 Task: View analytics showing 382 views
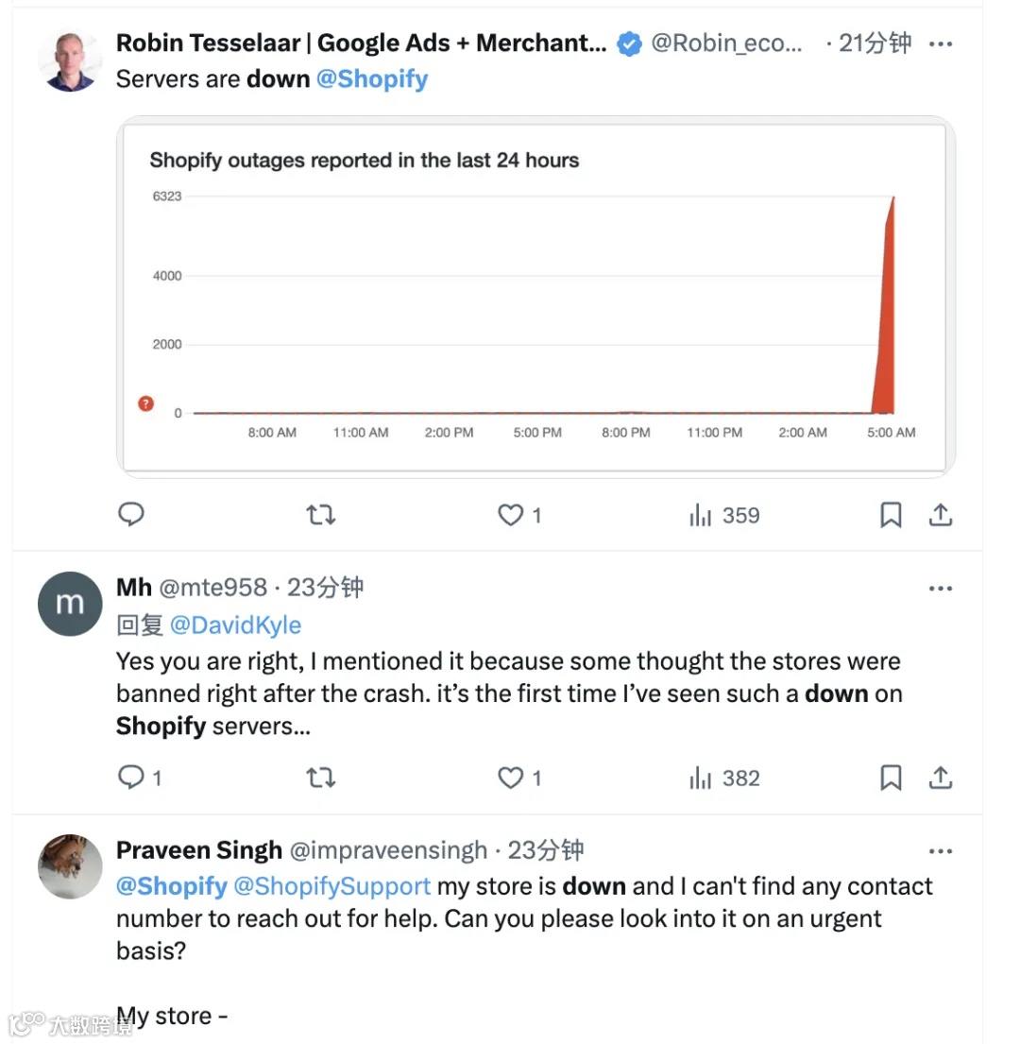click(724, 778)
